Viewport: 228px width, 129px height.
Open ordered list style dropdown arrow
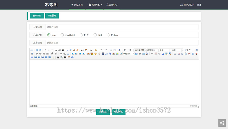(x=103, y=50)
